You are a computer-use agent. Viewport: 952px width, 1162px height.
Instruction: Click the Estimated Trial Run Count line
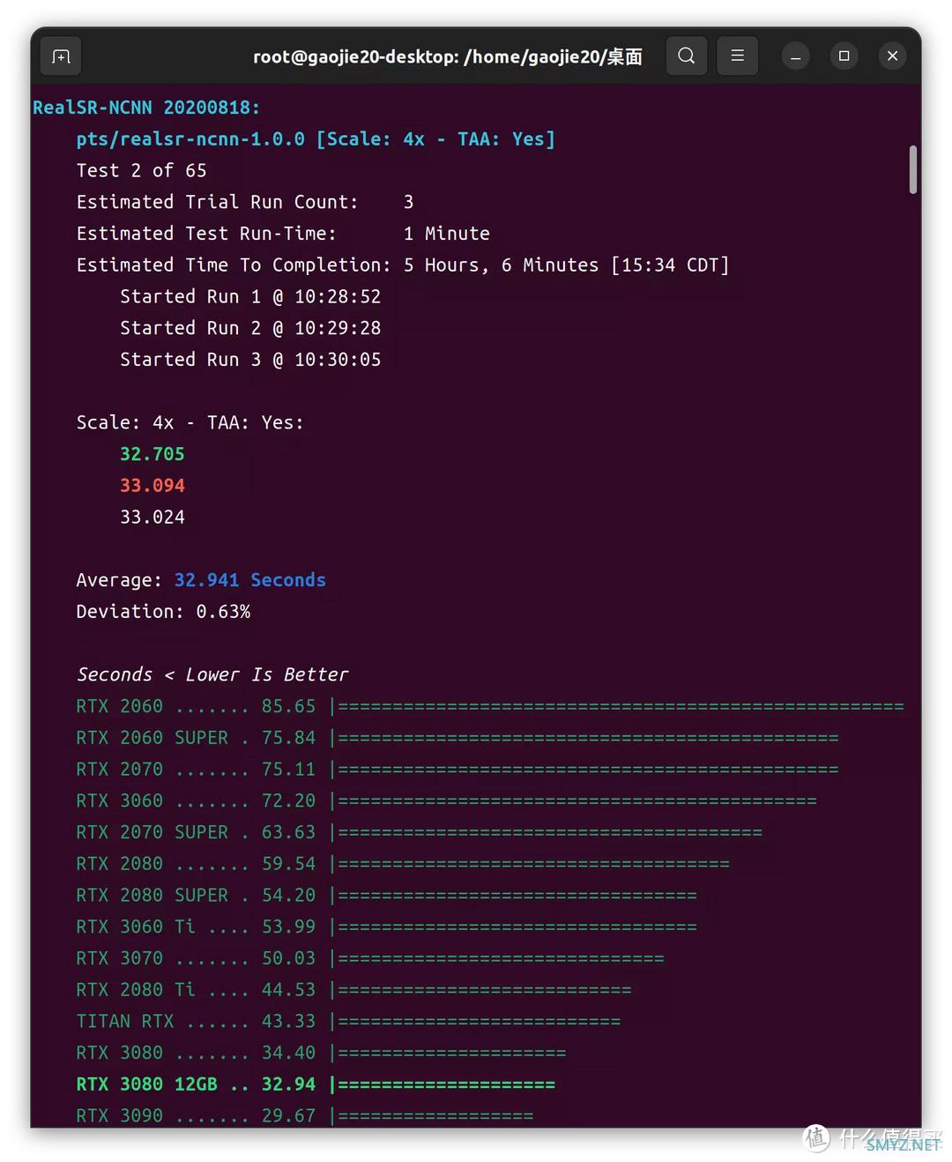tap(245, 202)
